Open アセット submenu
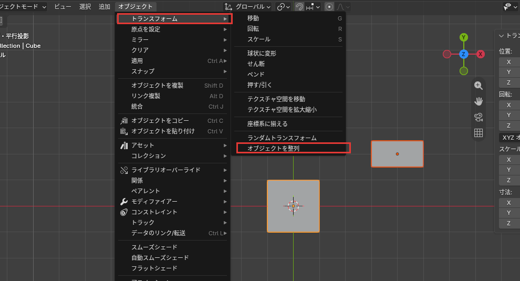Viewport: 520px width, 281px height. click(172, 145)
